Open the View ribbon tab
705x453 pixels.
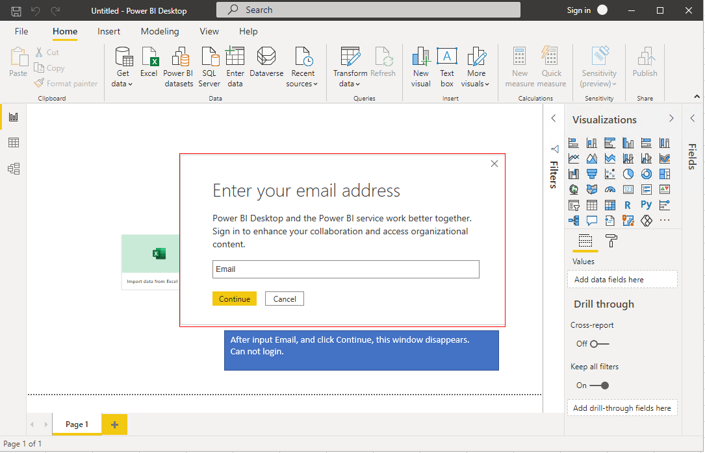[x=209, y=31]
